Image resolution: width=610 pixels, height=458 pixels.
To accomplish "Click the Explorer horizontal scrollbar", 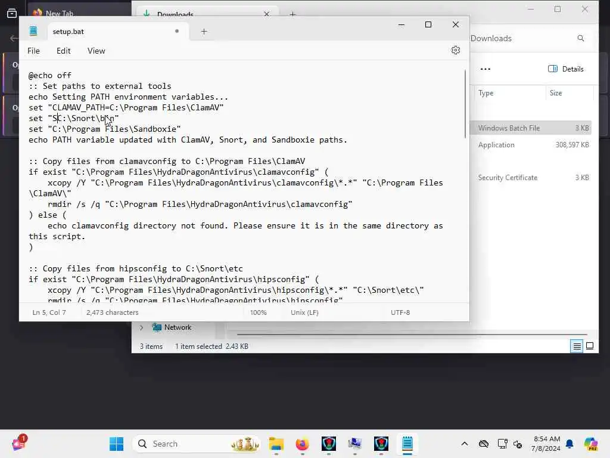I will point(412,334).
